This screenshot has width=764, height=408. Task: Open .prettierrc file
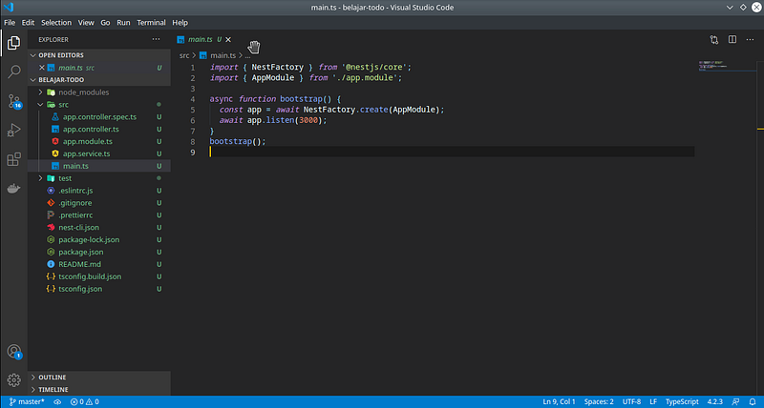[99, 214]
